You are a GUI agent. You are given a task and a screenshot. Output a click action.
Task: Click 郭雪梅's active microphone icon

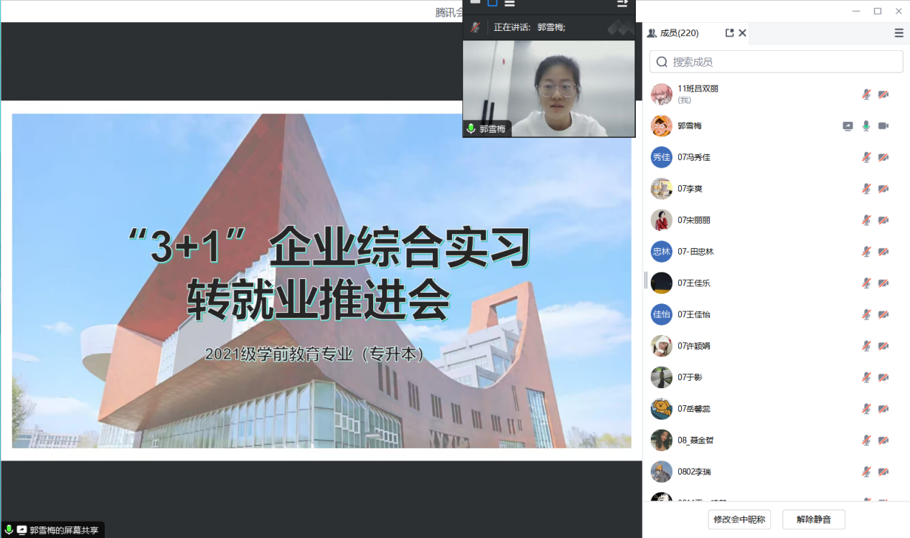click(866, 126)
